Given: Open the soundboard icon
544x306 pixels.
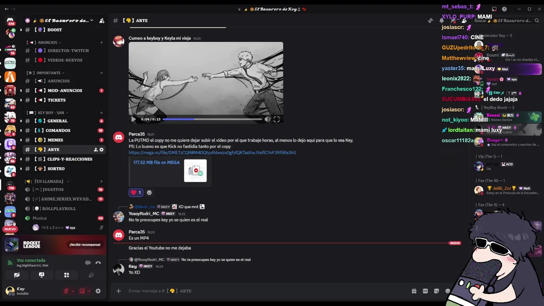Looking at the screenshot, I should pyautogui.click(x=91, y=275).
